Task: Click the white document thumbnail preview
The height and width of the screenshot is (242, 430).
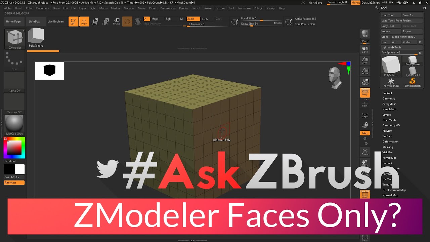Action: click(x=49, y=71)
